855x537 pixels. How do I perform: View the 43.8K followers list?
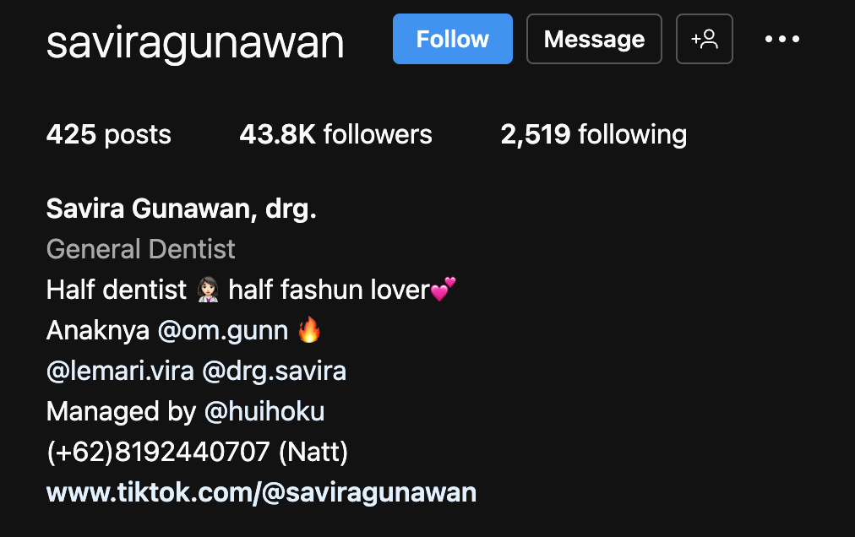[x=336, y=134]
